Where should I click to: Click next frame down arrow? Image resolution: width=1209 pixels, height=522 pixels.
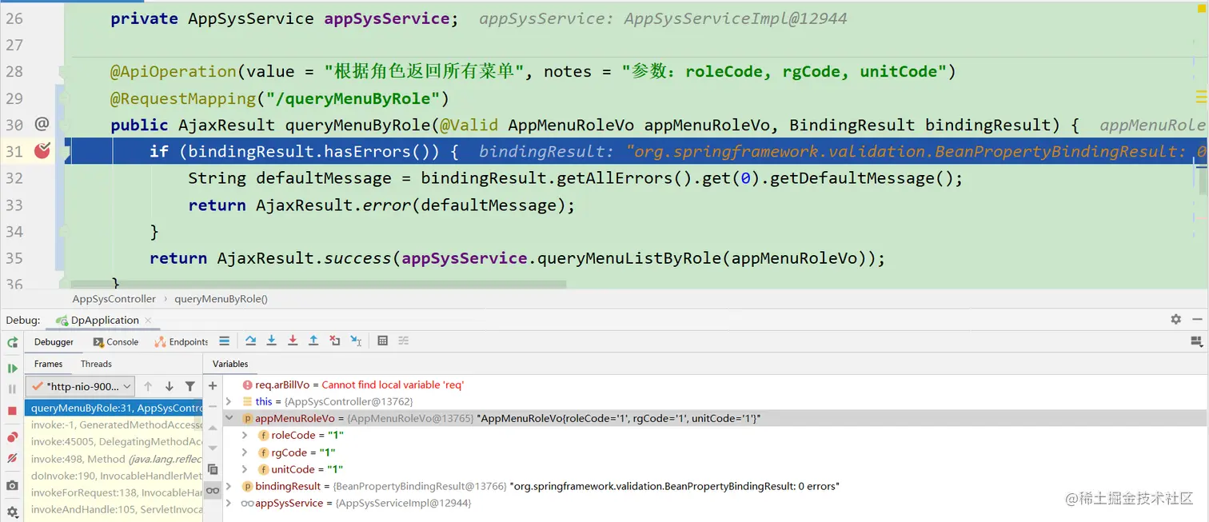(169, 386)
